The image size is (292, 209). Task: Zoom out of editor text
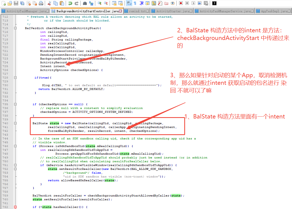click(x=106, y=3)
